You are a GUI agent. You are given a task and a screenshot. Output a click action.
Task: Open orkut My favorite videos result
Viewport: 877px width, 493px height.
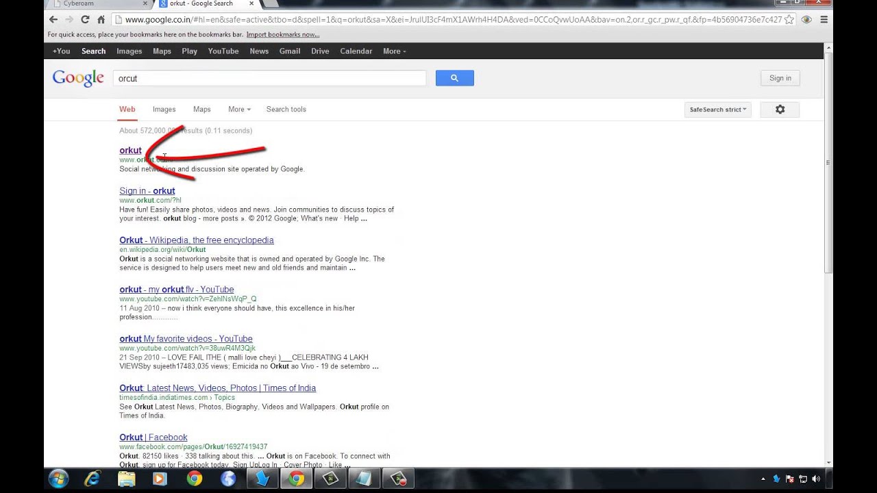186,339
